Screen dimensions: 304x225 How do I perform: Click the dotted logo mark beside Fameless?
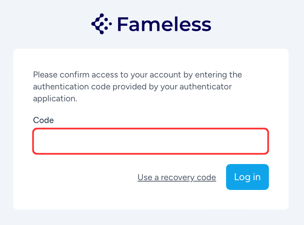click(101, 24)
